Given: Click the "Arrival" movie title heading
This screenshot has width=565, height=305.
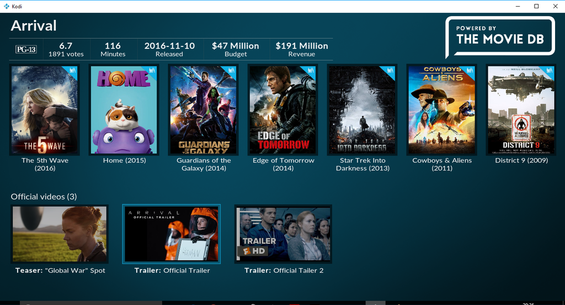Looking at the screenshot, I should point(34,25).
